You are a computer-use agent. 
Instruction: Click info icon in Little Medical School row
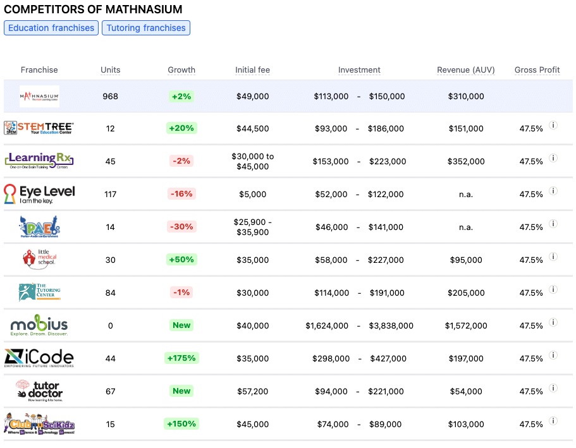553,257
